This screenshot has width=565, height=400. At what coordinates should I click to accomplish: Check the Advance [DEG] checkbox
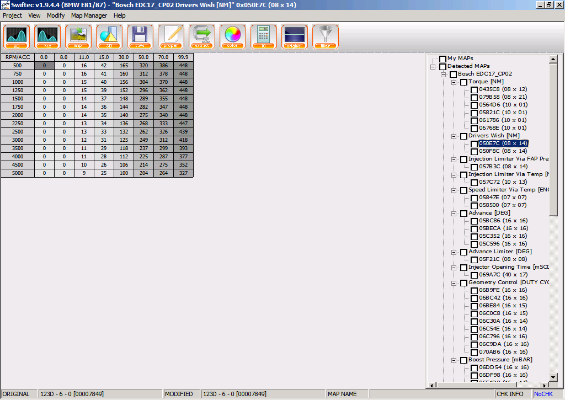tap(463, 214)
